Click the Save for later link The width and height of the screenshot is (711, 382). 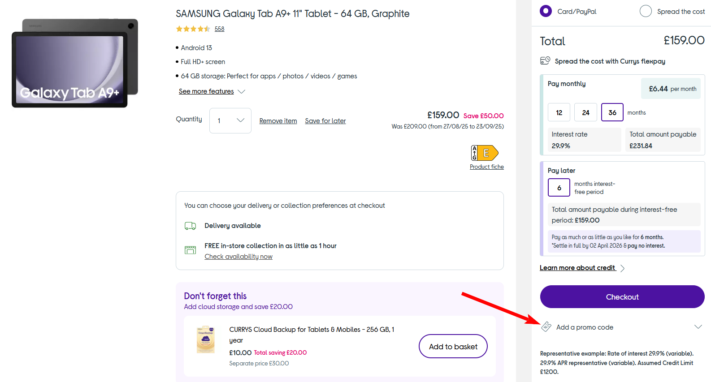point(325,121)
